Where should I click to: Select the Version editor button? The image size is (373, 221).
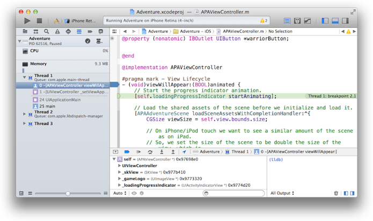pos(308,21)
